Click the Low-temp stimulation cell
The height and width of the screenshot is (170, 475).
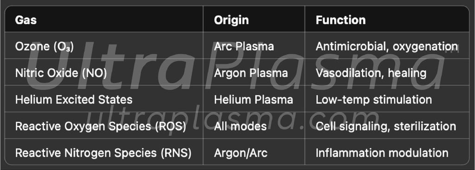coord(387,99)
